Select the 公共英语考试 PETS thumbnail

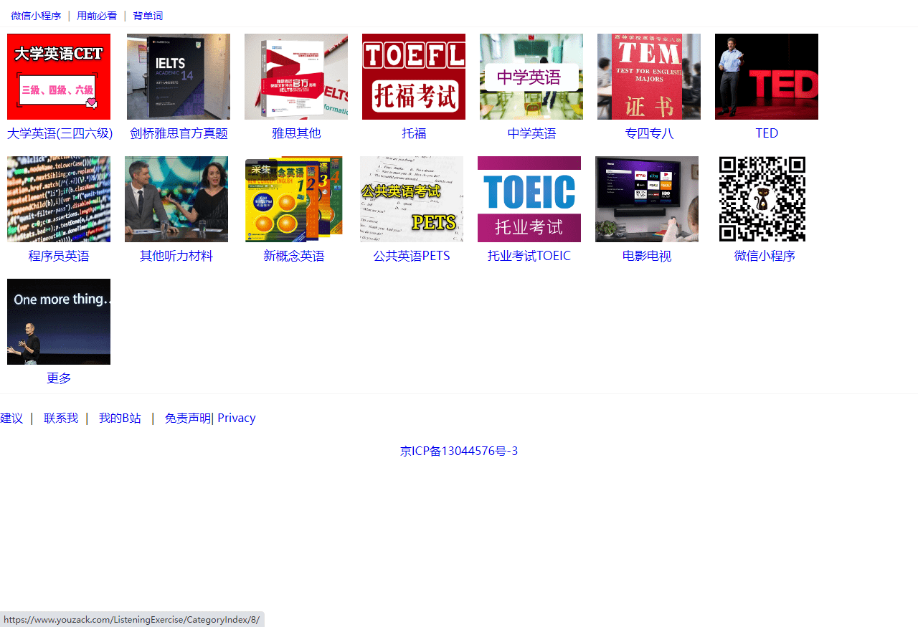pos(412,199)
